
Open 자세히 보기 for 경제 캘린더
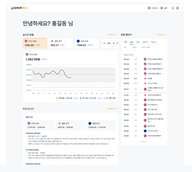click(x=162, y=35)
